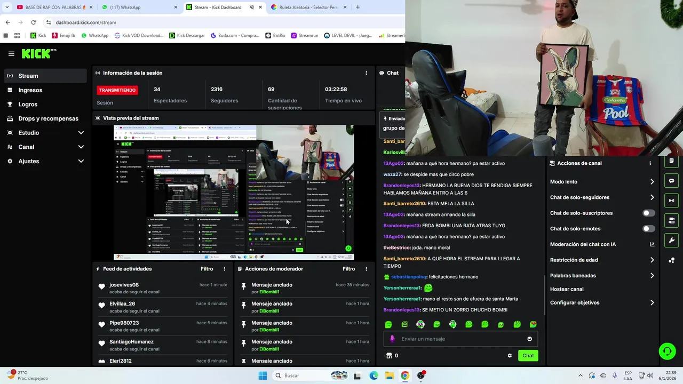
Task: Open Palabras baneadas settings
Action: (602, 276)
